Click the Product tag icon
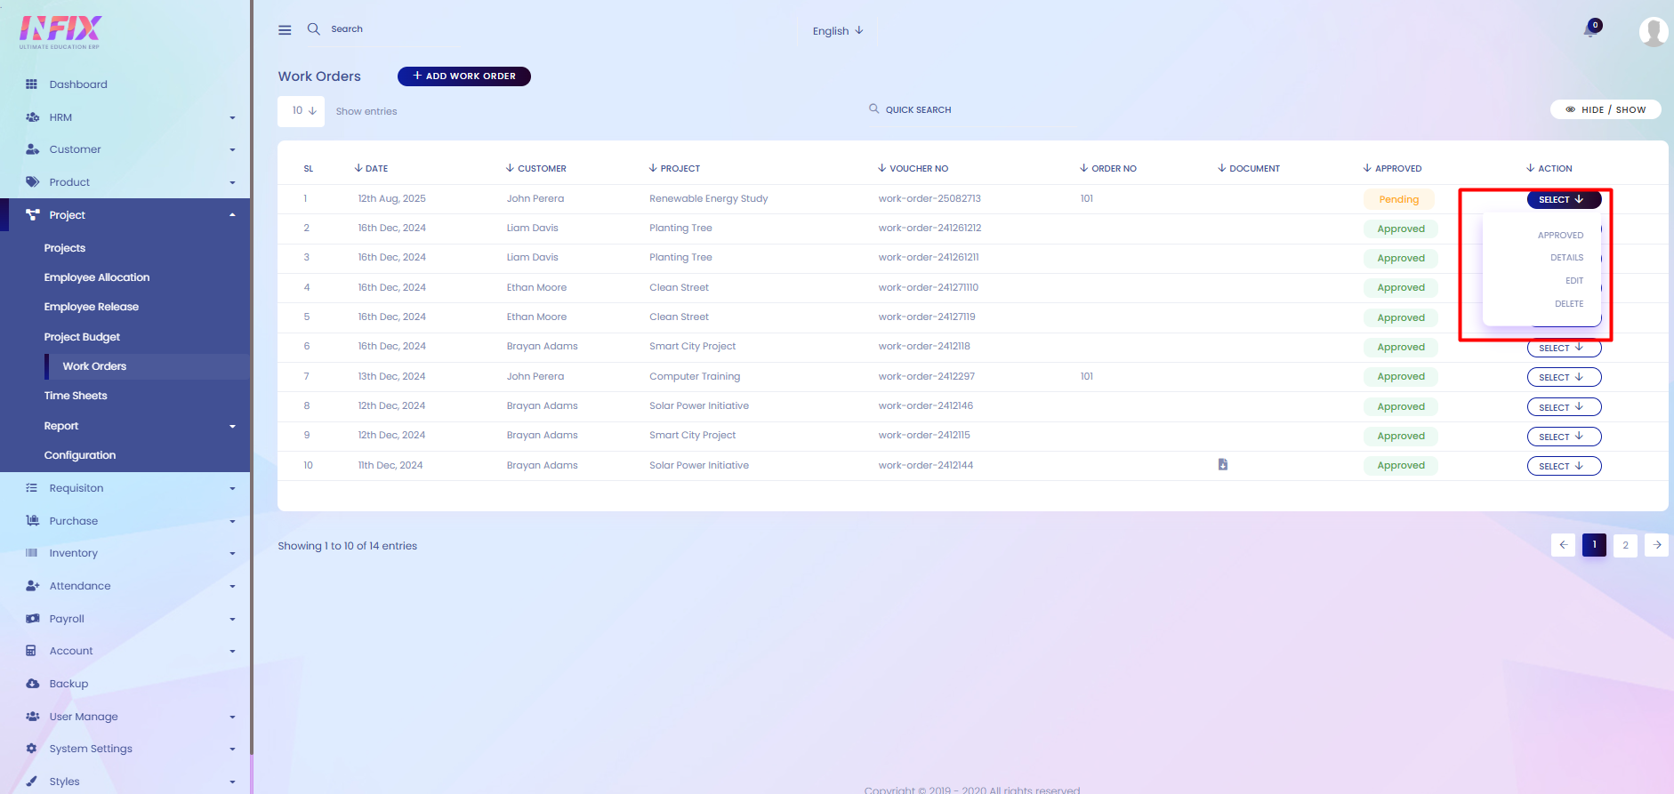The image size is (1674, 794). 32,182
